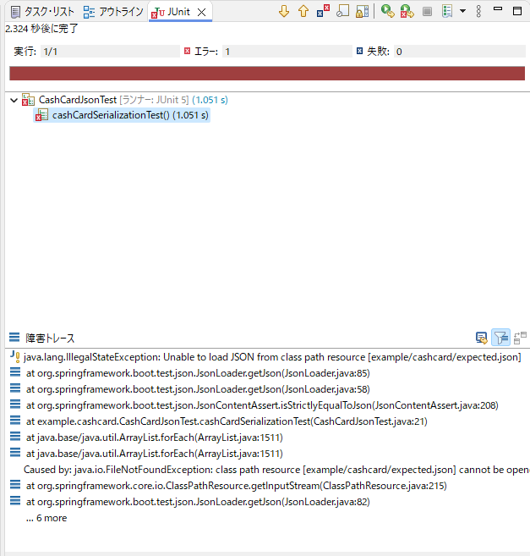Click the stop test run button
530x556 pixels.
click(x=427, y=12)
